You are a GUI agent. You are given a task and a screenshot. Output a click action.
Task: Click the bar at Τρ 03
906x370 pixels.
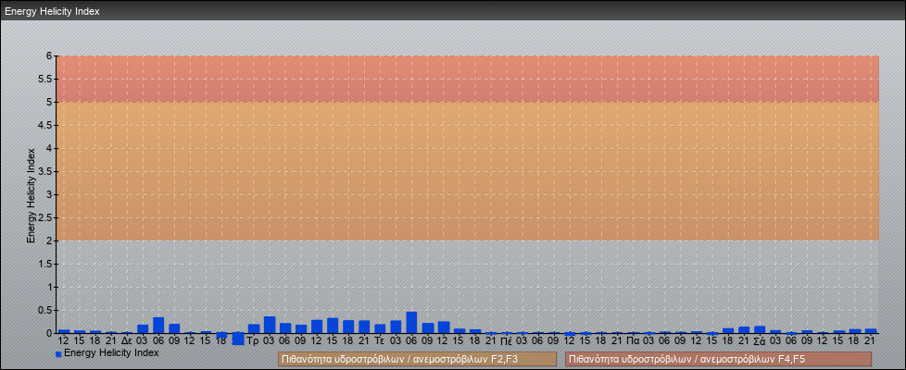270,325
